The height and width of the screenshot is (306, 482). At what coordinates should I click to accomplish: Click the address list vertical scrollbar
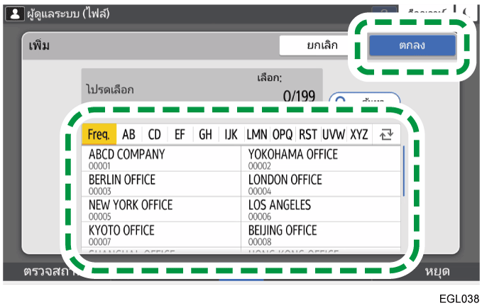point(403,171)
